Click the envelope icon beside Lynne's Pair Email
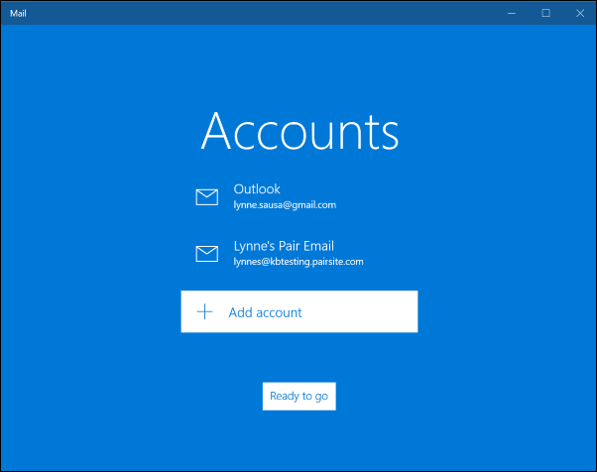Screen dimensions: 597x472 pyautogui.click(x=206, y=254)
